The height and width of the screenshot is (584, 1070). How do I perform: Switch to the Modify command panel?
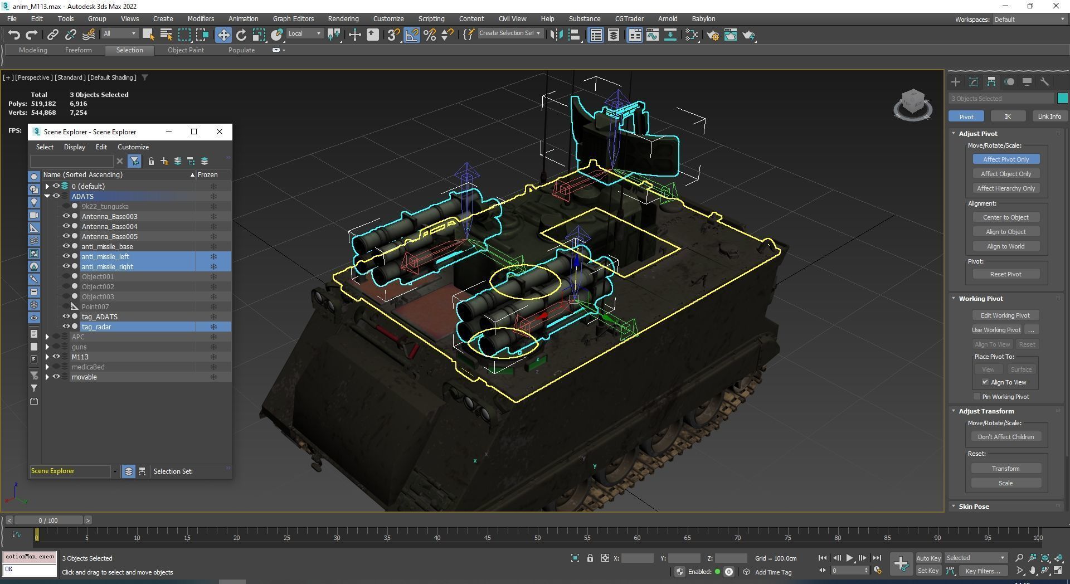coord(974,82)
